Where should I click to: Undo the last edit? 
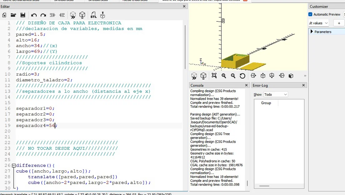coord(34,15)
